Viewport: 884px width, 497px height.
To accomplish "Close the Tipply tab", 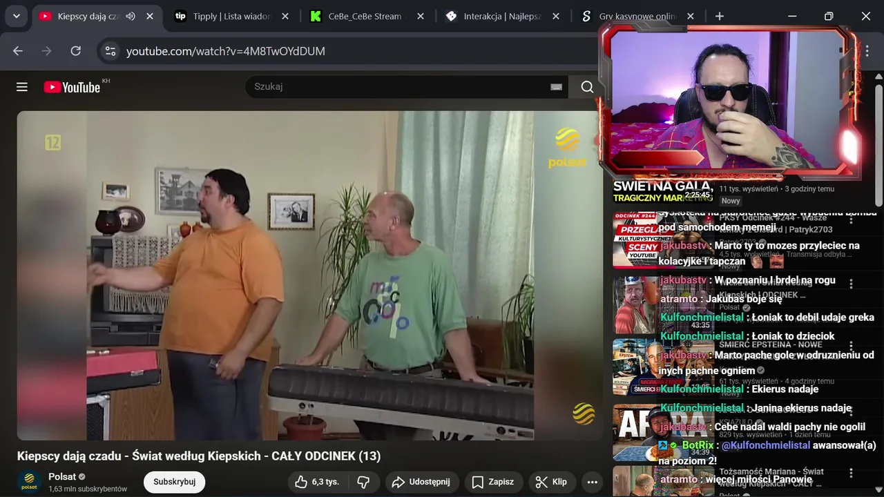I will (x=285, y=16).
